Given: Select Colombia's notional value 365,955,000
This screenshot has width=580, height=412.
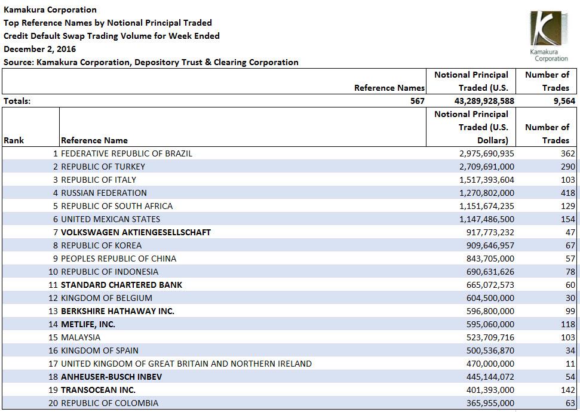Looking at the screenshot, I should [490, 403].
